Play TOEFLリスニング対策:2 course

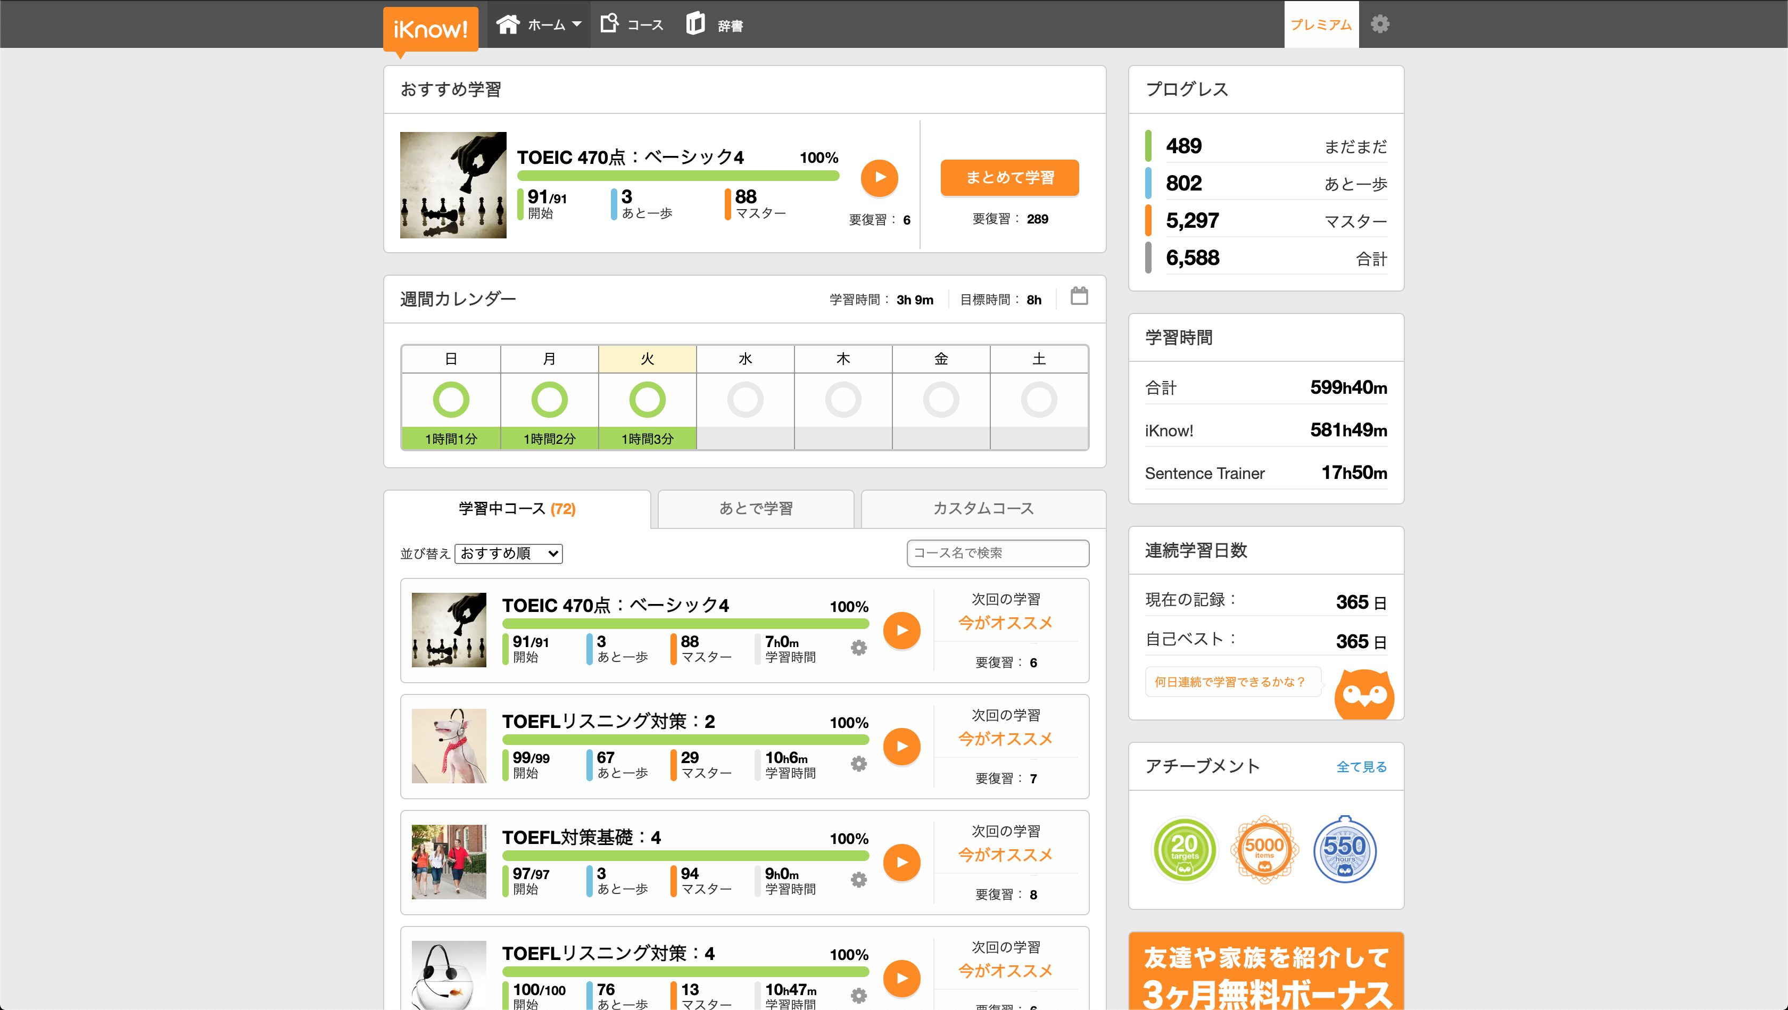901,746
